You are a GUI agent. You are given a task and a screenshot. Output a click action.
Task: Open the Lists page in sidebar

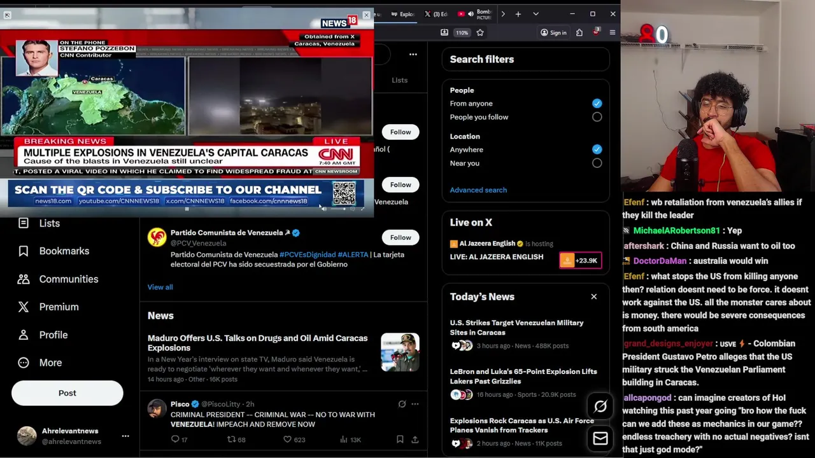click(x=39, y=223)
